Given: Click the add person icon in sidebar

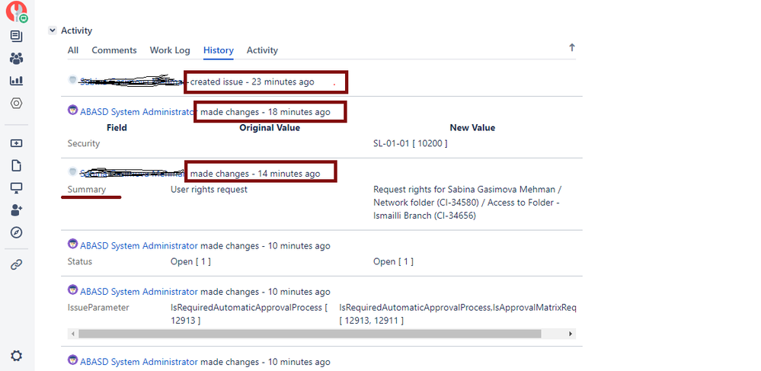Looking at the screenshot, I should tap(17, 210).
